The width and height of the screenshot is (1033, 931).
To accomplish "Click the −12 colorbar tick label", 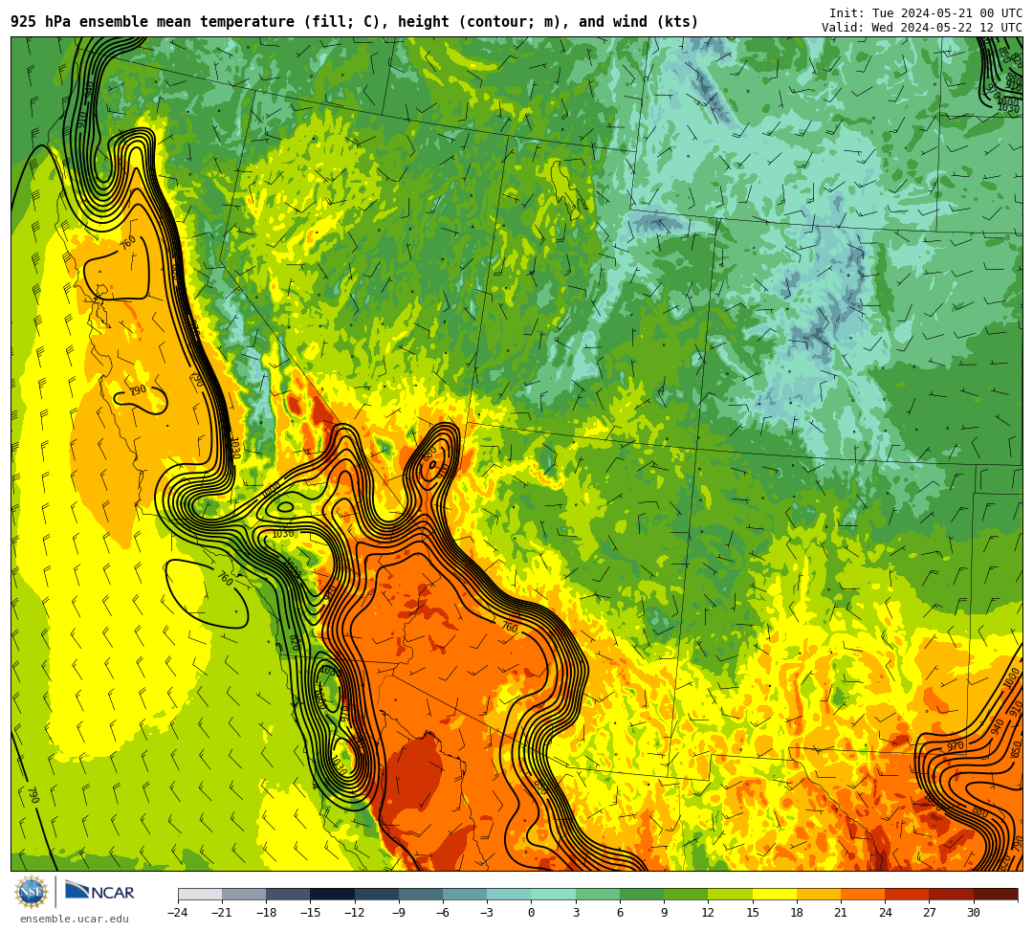I will [x=355, y=913].
